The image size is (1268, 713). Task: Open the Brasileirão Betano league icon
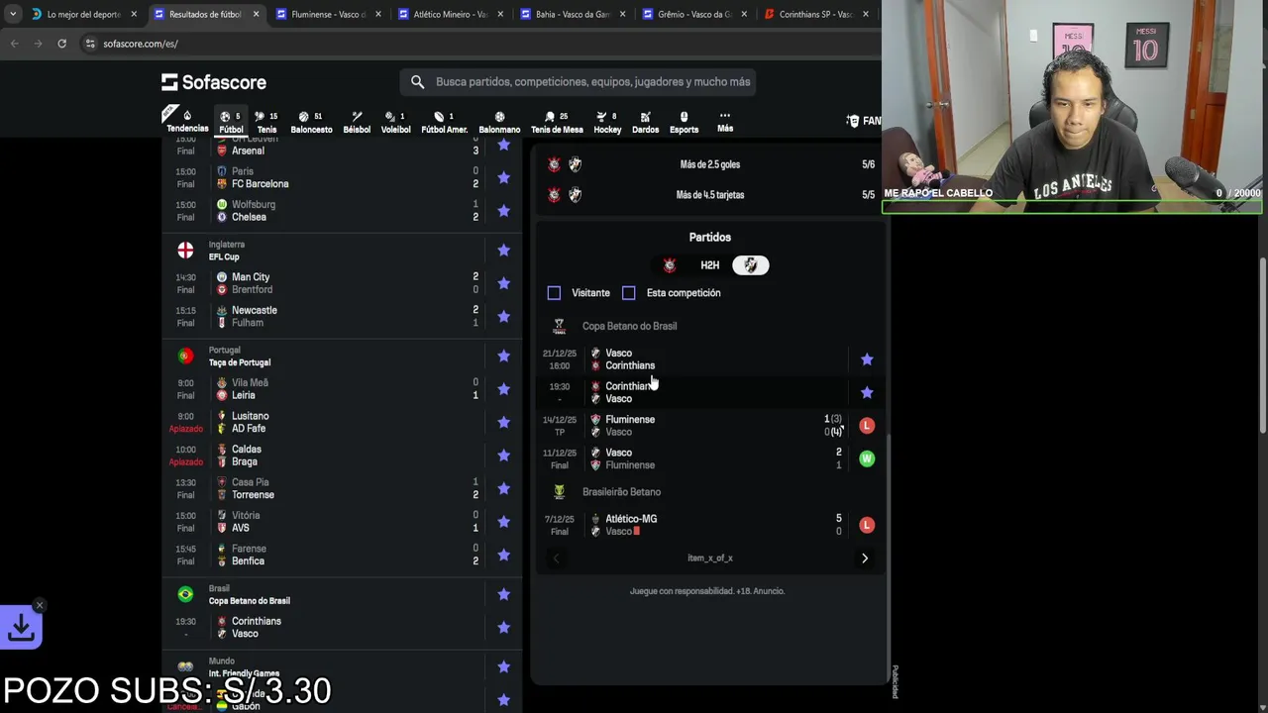point(559,491)
